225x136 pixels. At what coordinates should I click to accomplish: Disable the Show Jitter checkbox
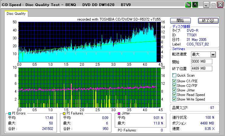coord(174,90)
